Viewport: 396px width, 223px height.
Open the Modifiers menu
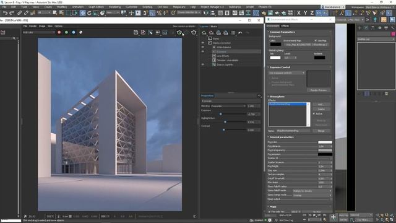62,7
